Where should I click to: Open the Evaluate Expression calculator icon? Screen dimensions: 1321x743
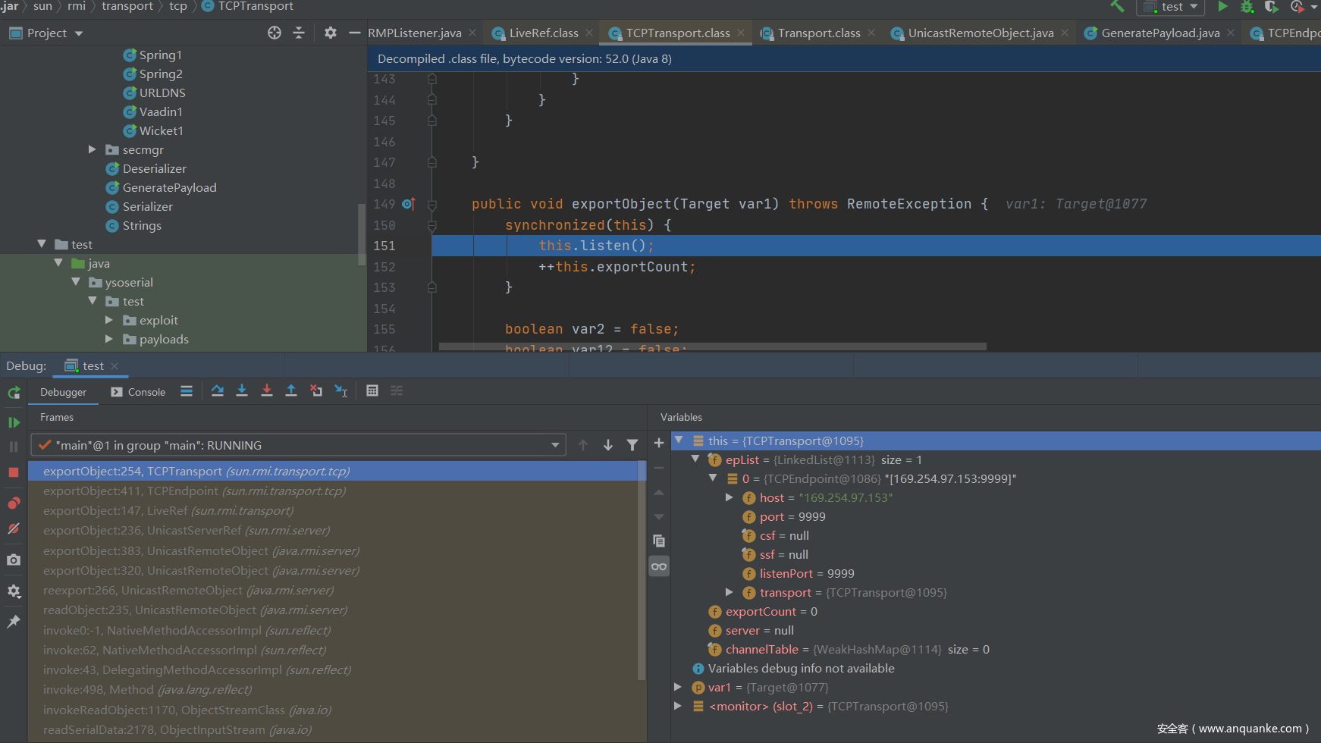point(372,391)
